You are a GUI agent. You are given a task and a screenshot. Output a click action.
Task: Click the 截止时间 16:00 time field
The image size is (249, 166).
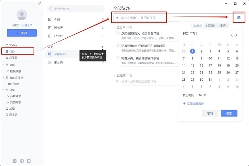214,95
